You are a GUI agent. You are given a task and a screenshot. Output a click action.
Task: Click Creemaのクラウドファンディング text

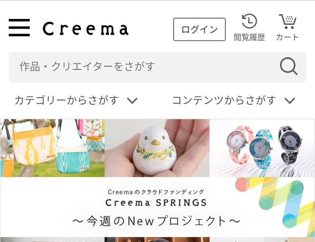click(x=156, y=192)
